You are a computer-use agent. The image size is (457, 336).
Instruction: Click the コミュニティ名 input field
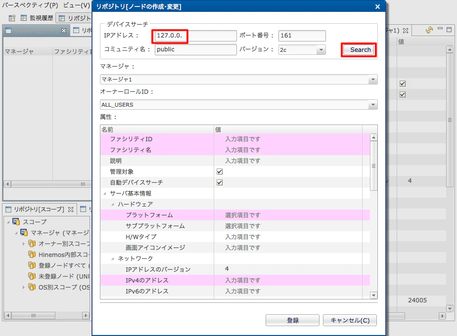click(195, 49)
